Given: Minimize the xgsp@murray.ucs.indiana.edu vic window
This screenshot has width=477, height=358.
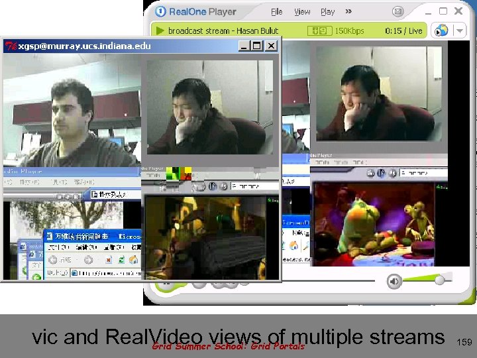Looking at the screenshot, I should tap(244, 46).
